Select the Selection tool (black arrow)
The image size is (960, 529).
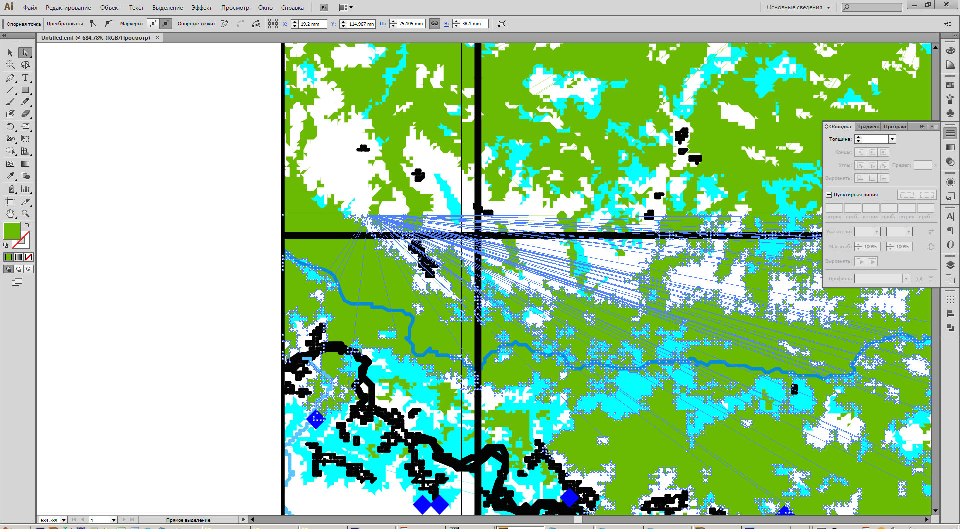(10, 53)
